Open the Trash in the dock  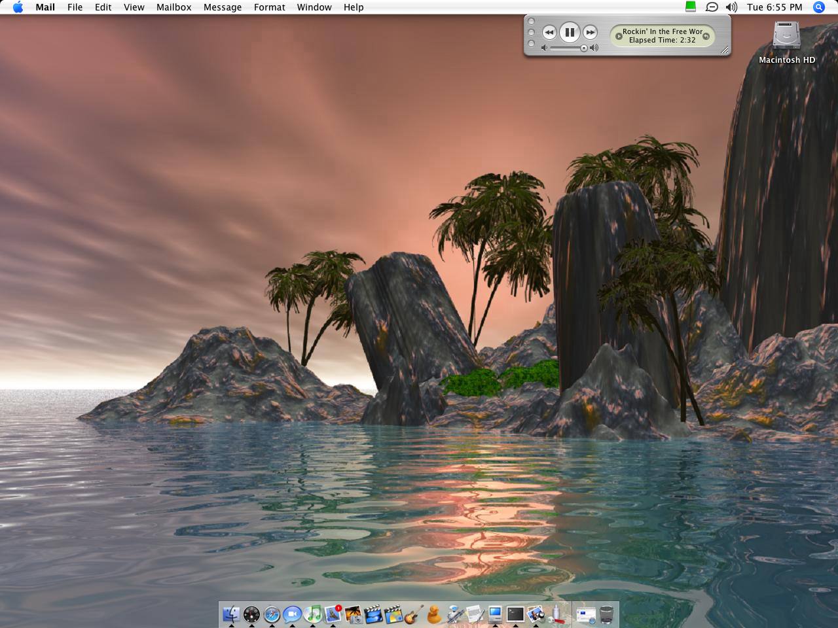pyautogui.click(x=607, y=614)
